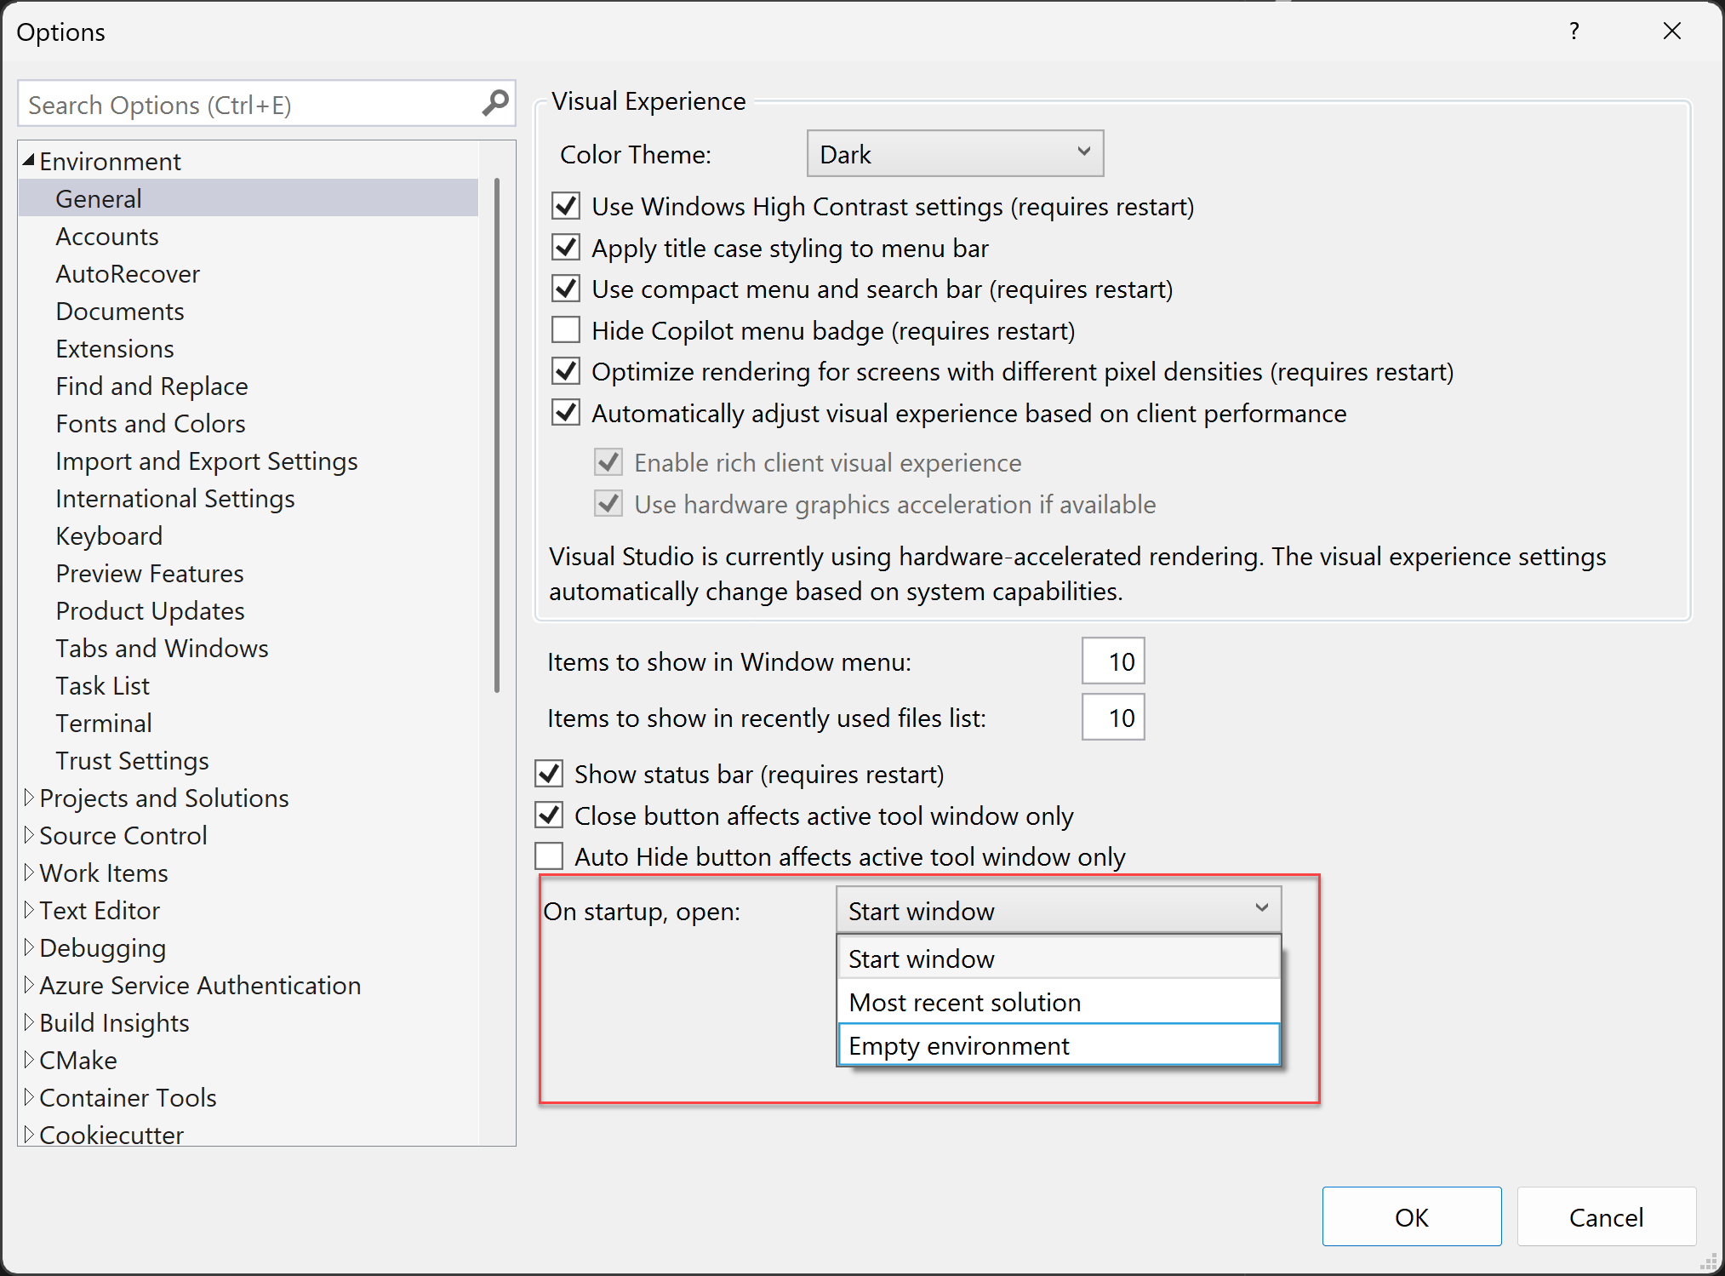This screenshot has width=1725, height=1276.
Task: Enable Hide Copilot menu badge
Action: [x=565, y=329]
